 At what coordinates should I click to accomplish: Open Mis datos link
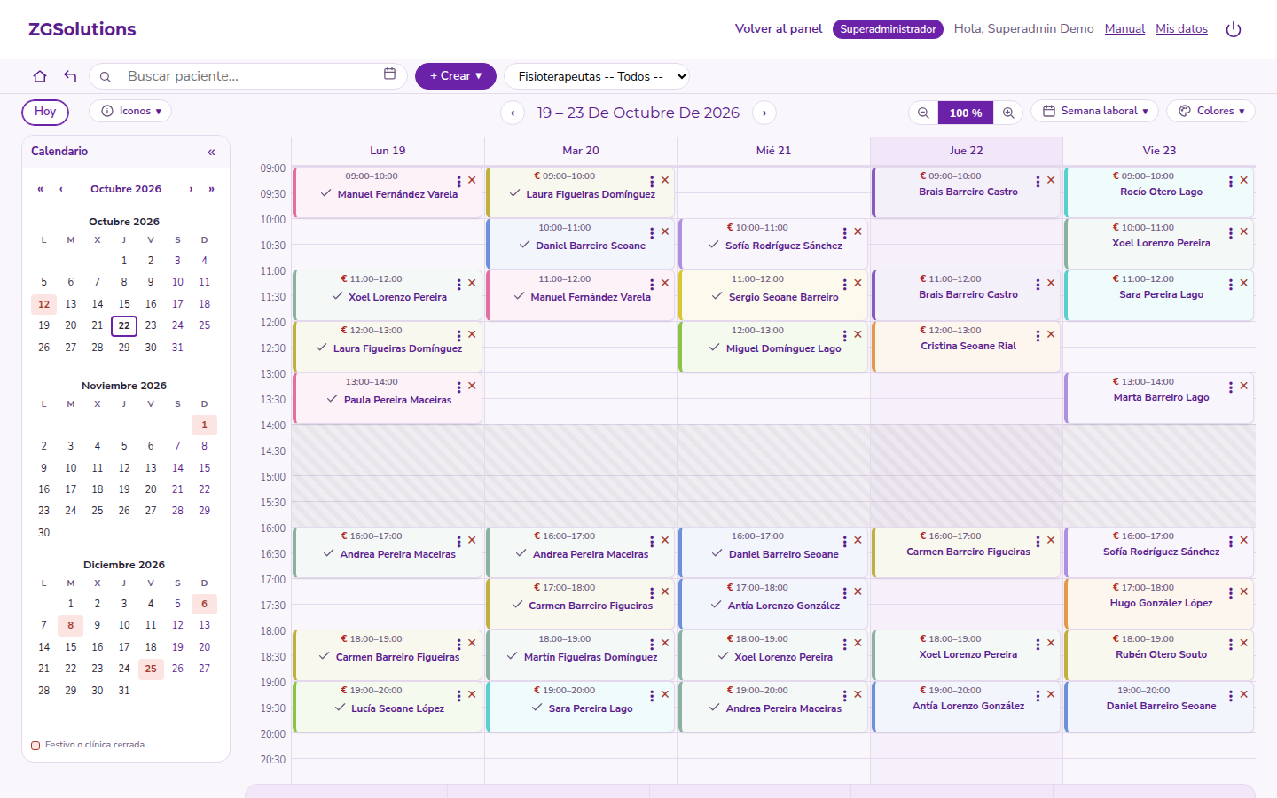pyautogui.click(x=1181, y=29)
